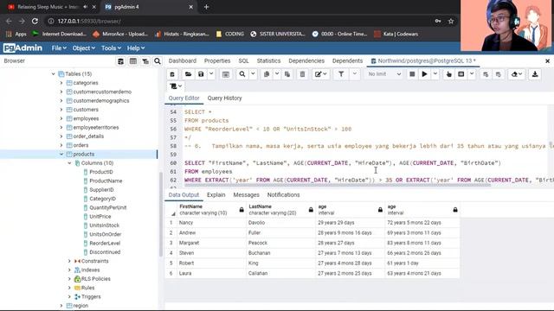Expand the employees table node
This screenshot has width=554, height=311.
(61, 118)
